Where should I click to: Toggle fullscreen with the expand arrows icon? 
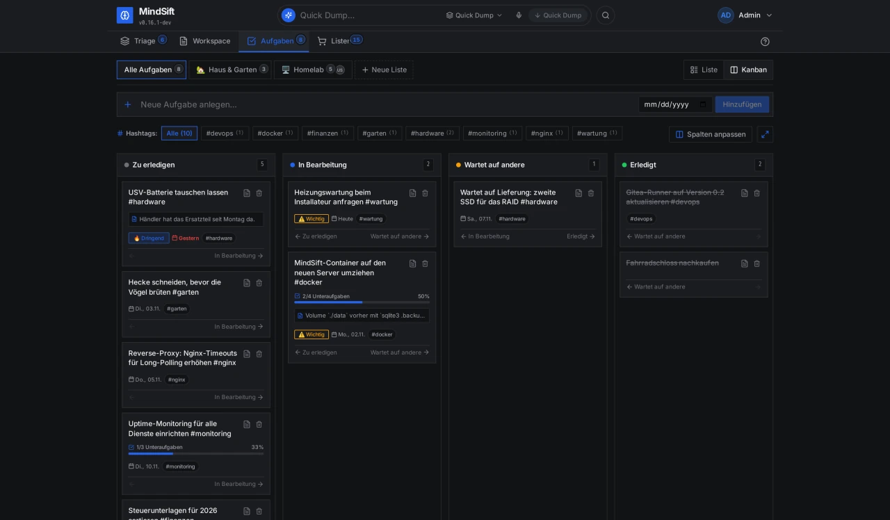tap(765, 134)
